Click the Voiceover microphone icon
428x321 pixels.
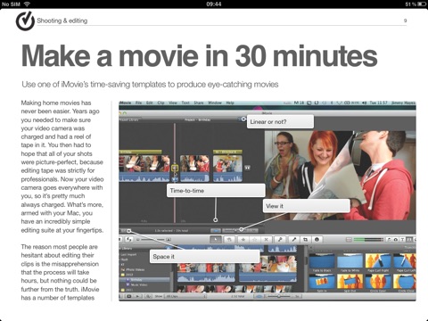pos(294,239)
